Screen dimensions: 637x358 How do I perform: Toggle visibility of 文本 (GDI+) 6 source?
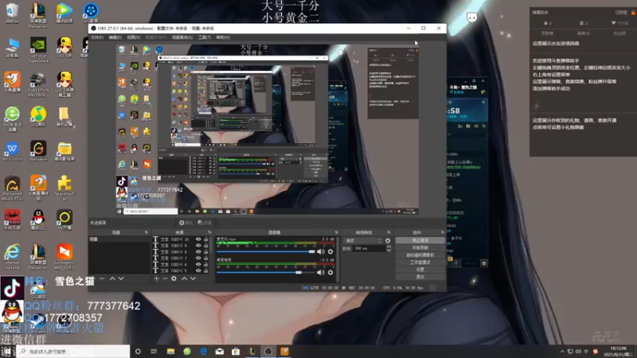pyautogui.click(x=198, y=264)
